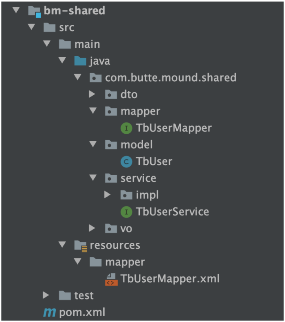285x322 pixels.
Task: Click the blue java source folder icon
Action: click(x=81, y=61)
